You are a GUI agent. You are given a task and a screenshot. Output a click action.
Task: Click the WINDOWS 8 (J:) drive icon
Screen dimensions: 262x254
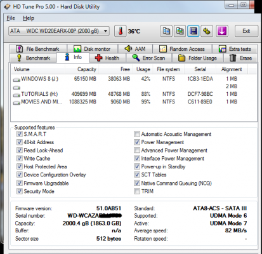point(16,80)
